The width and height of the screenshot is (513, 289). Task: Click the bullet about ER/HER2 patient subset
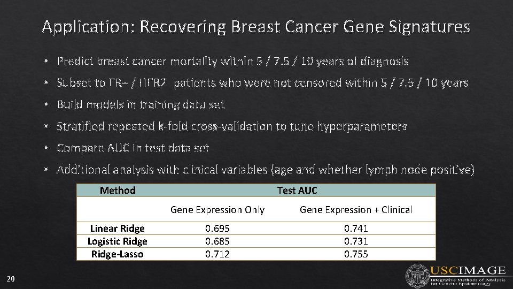click(x=262, y=83)
